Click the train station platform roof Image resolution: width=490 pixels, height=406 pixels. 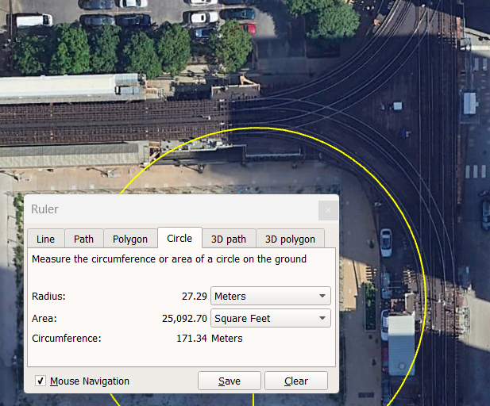pos(70,87)
